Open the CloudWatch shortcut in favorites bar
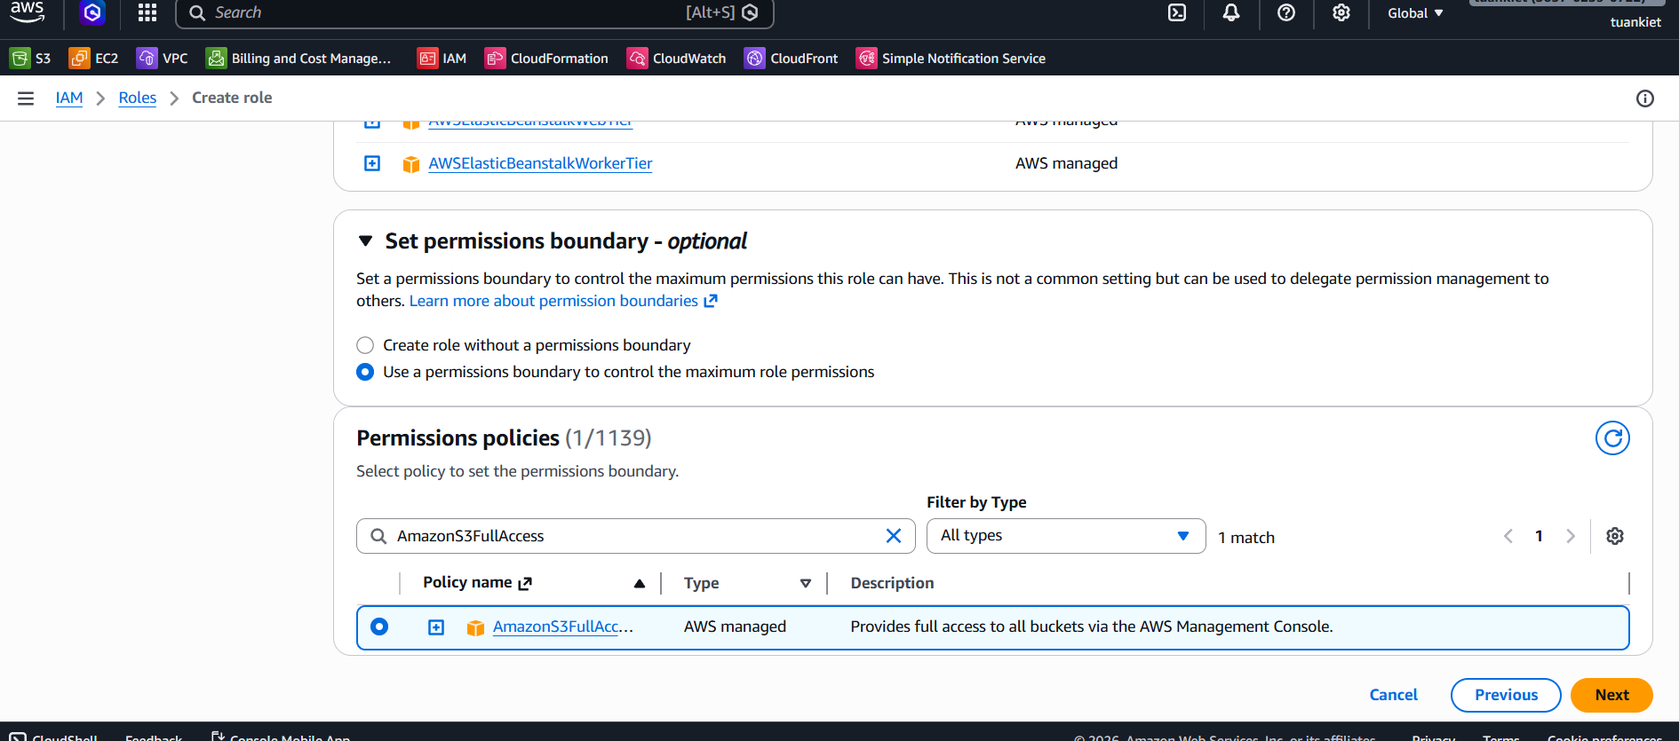Image resolution: width=1679 pixels, height=741 pixels. click(676, 59)
